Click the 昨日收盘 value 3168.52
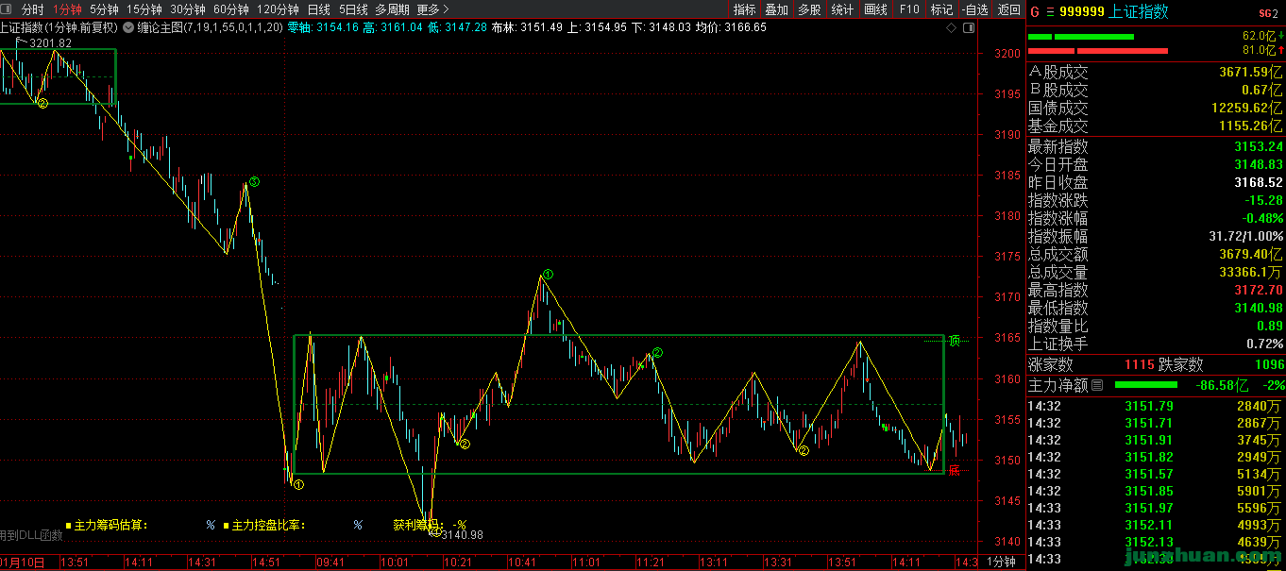This screenshot has width=1286, height=571. 1259,182
